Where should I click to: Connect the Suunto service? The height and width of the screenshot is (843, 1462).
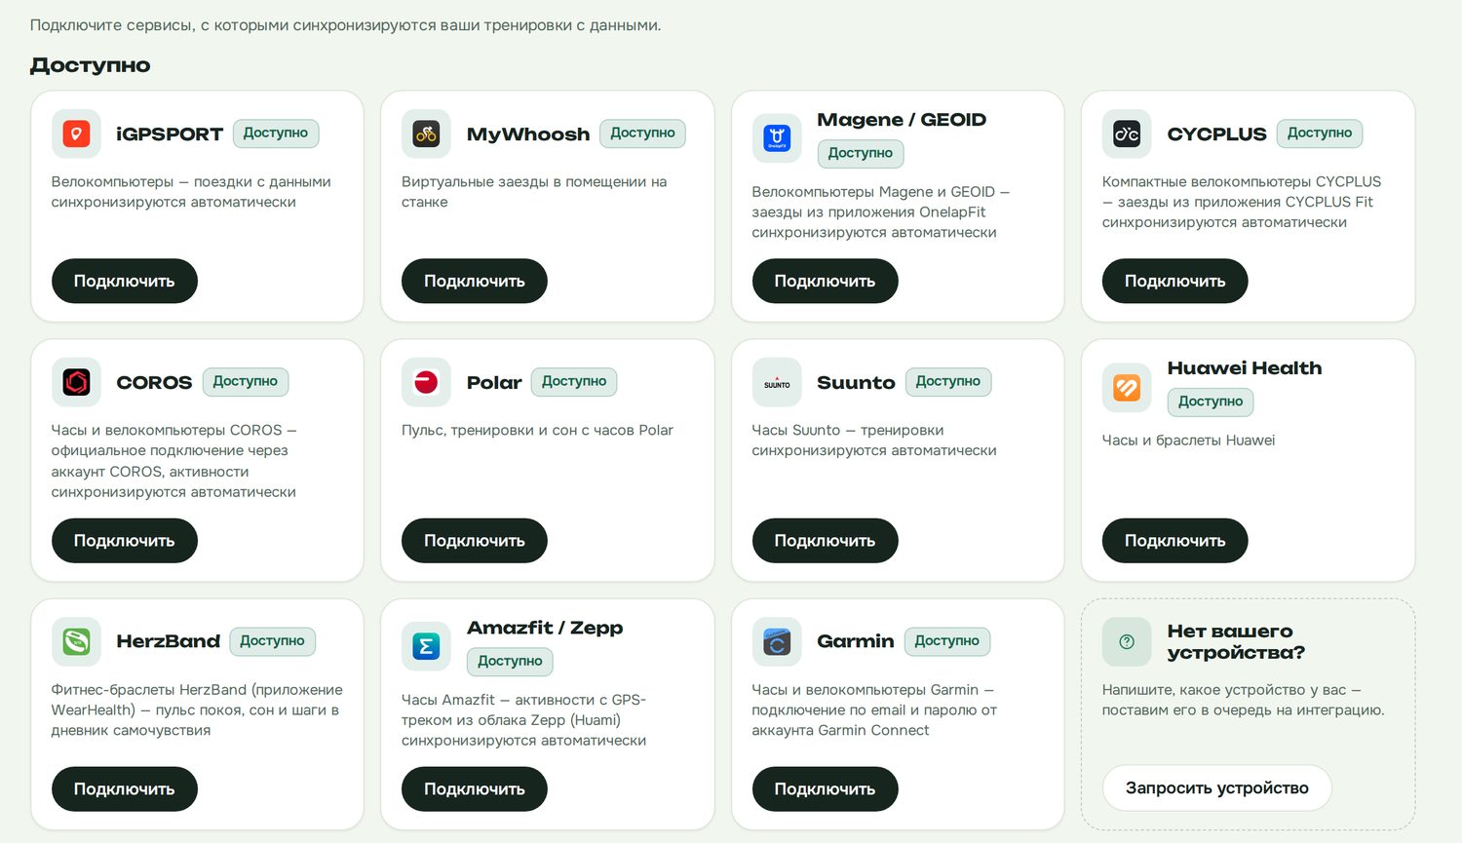[x=825, y=540]
